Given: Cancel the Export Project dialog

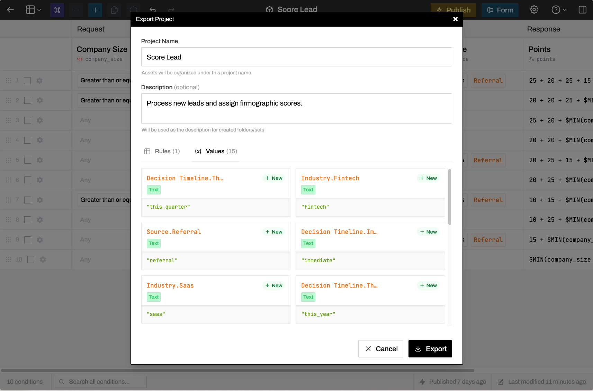Looking at the screenshot, I should click(x=381, y=349).
